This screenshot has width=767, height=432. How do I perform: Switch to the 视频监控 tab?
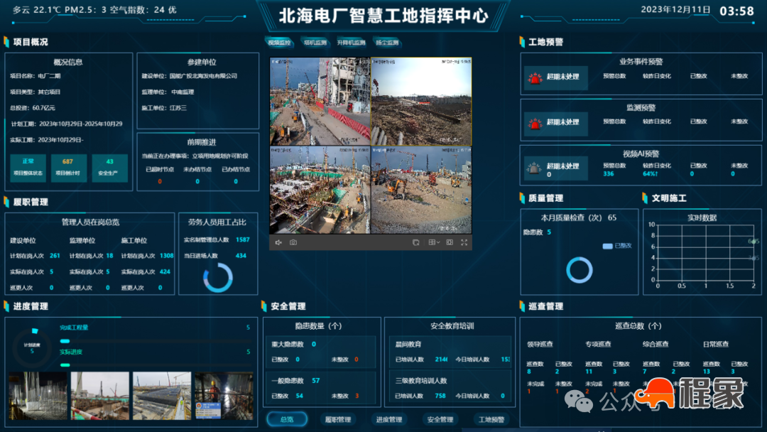[279, 43]
